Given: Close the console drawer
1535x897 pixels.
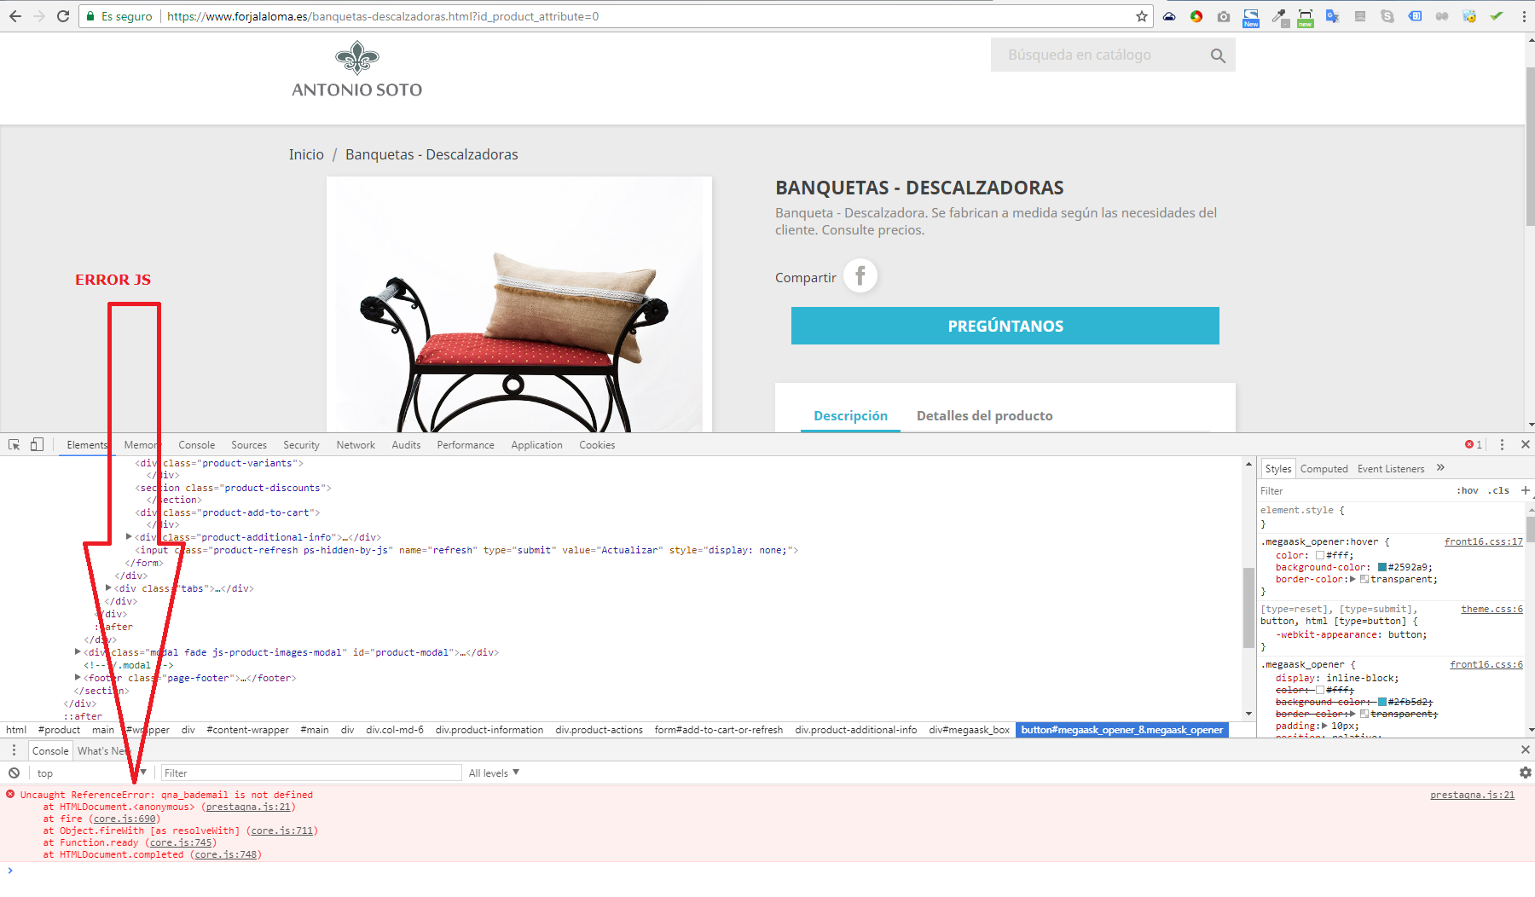Looking at the screenshot, I should click(x=1526, y=749).
